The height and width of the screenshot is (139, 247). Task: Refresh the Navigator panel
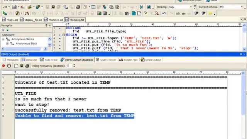coord(3,30)
